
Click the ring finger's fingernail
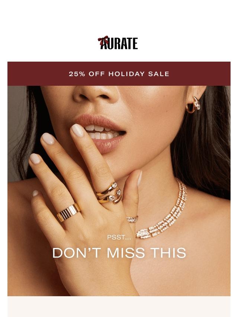pyautogui.click(x=35, y=158)
